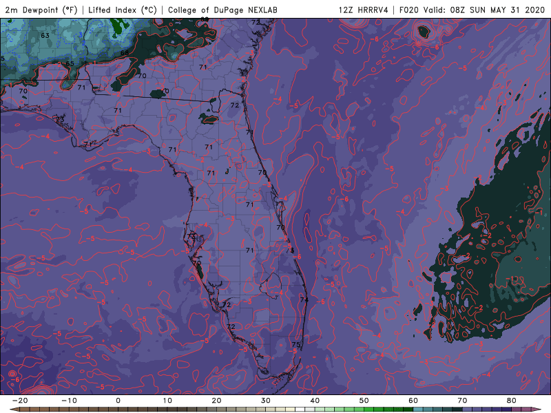This screenshot has width=551, height=413.
Task: Click the "College of DuPage NEXLAB" label
Action: [x=222, y=10]
